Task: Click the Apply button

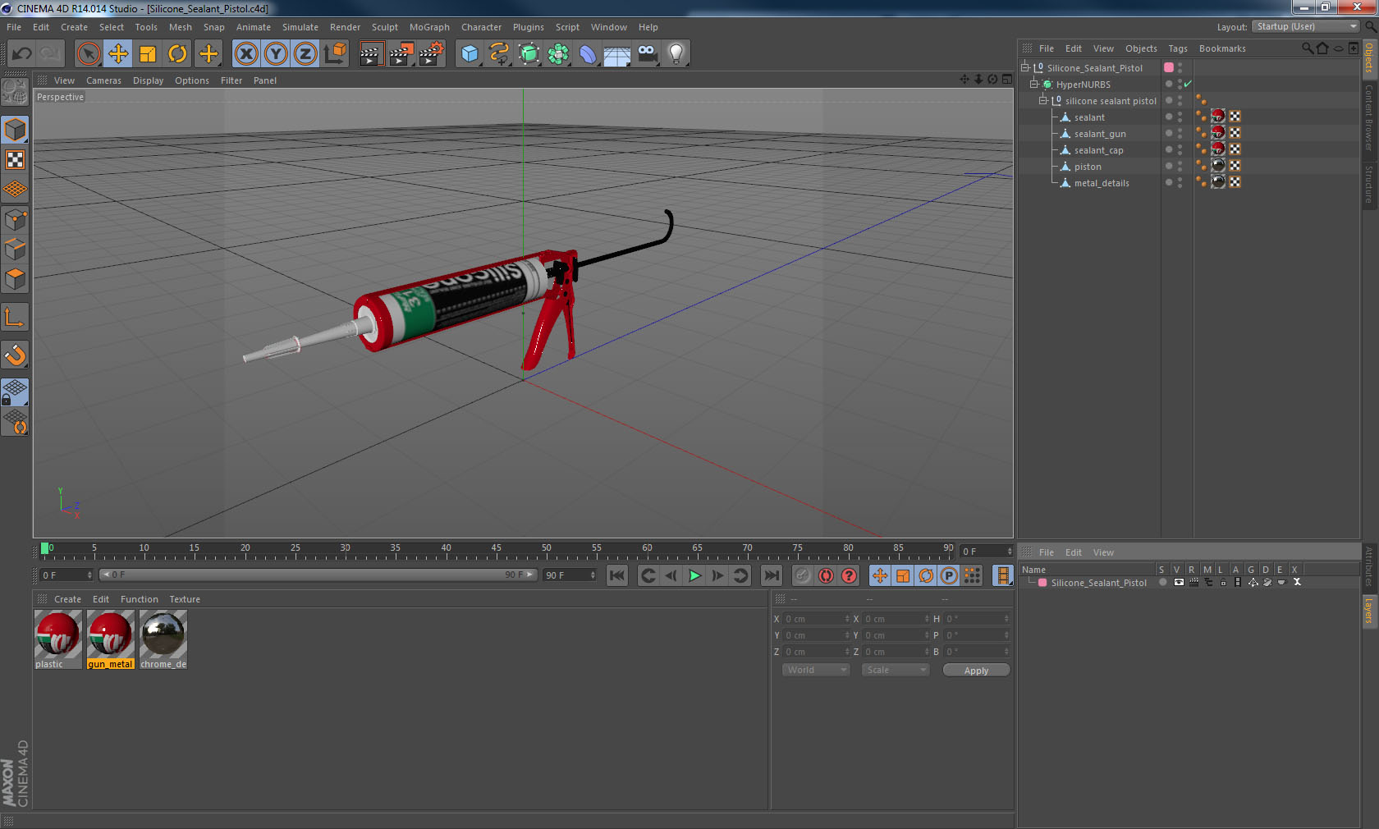Action: pos(976,671)
